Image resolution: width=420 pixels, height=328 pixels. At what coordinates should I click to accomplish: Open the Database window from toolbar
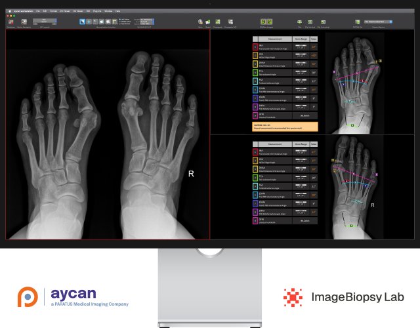click(x=10, y=22)
